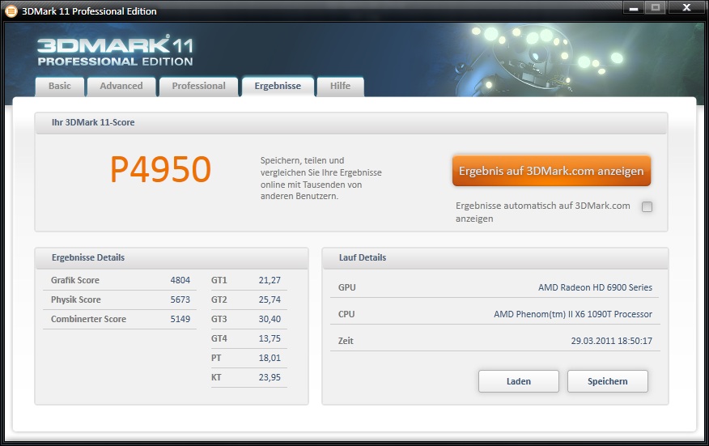Click the GPU name AMD Radeon HD 6900 Series
709x446 pixels.
pos(595,287)
